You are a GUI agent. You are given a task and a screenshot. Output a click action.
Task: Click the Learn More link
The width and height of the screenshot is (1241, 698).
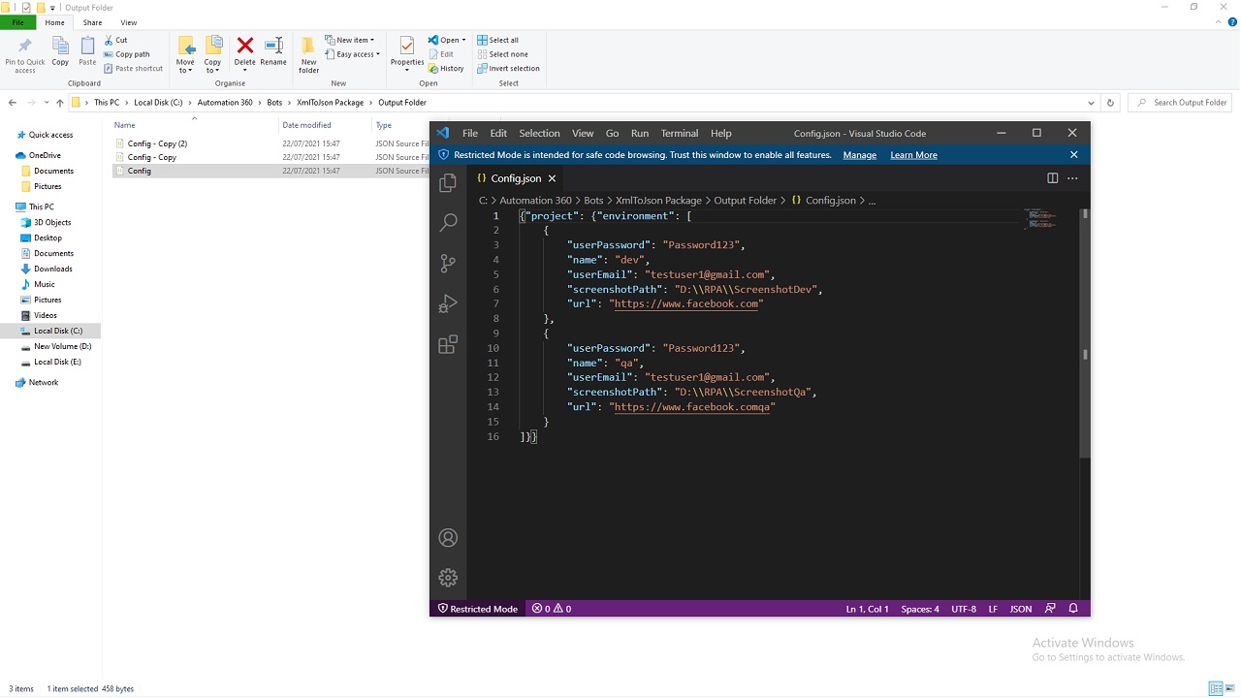(913, 155)
